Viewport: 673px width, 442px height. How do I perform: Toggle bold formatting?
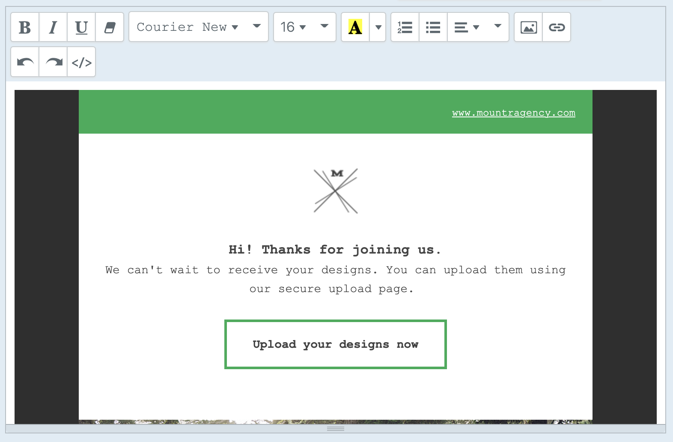click(x=25, y=27)
